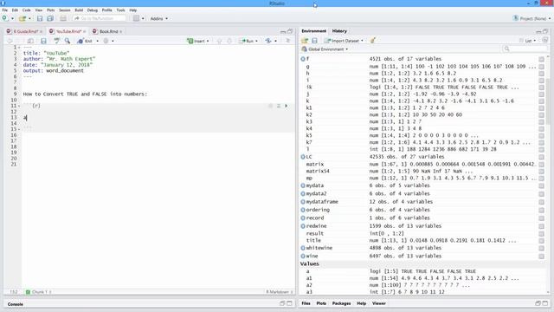Click the publish icon in editor toolbar
Screen dimensions: 554x312
point(268,41)
